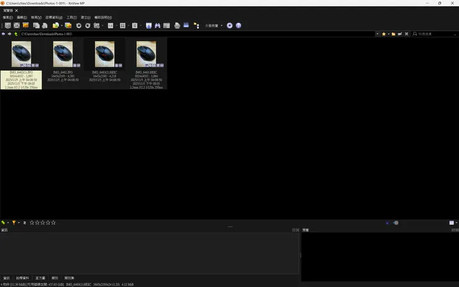459x287 pixels.
Task: Open the 建立 (Create) menu
Action: [86, 17]
